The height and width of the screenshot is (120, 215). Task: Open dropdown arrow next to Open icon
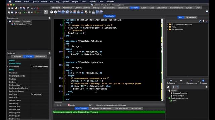pos(18,8)
